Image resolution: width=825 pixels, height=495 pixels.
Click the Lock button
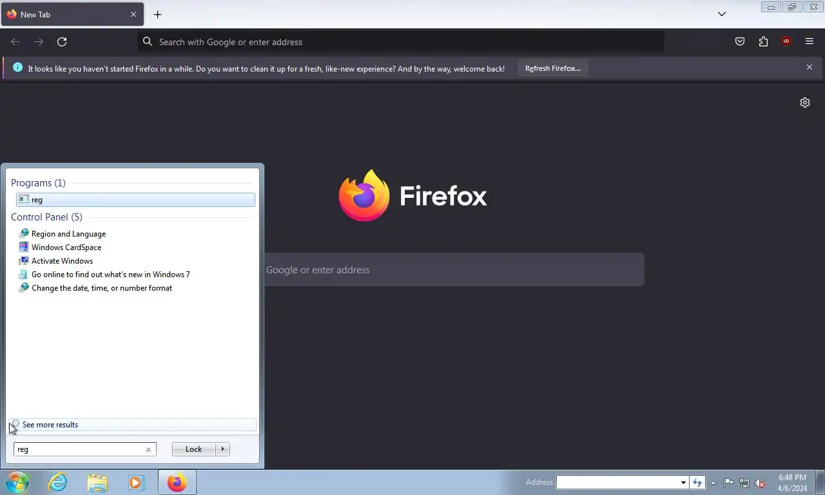pyautogui.click(x=193, y=449)
